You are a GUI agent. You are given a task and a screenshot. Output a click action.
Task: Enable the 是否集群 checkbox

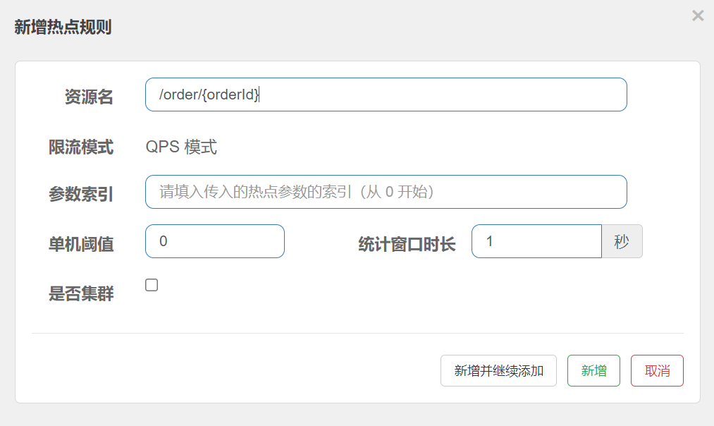click(x=152, y=285)
